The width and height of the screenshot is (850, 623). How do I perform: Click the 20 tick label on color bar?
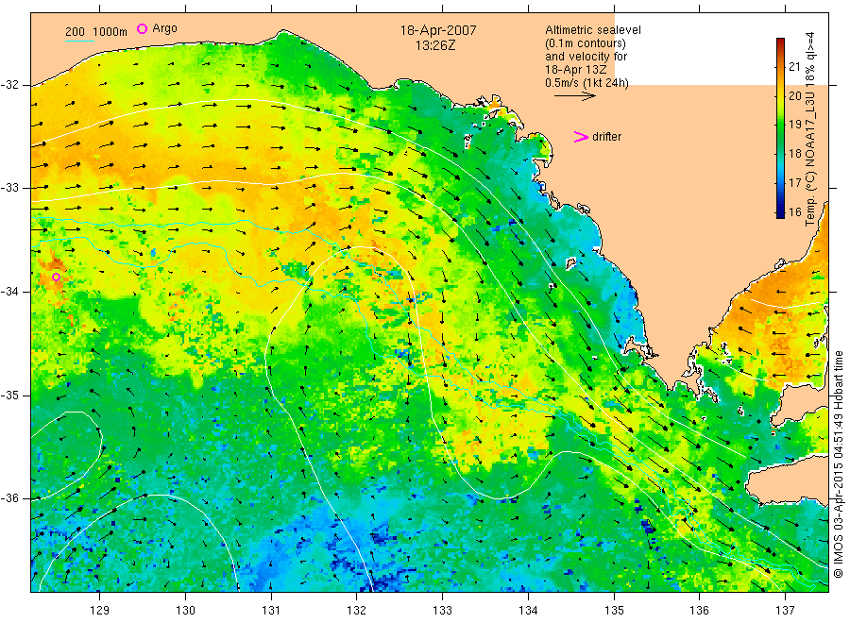coord(794,96)
